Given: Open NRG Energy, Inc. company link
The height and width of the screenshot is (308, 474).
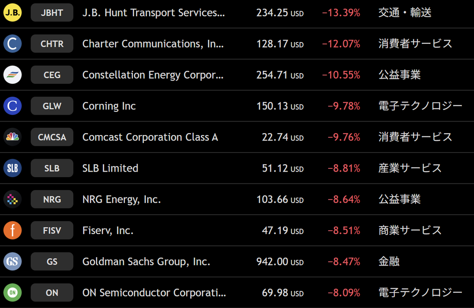Looking at the screenshot, I should (x=122, y=199).
